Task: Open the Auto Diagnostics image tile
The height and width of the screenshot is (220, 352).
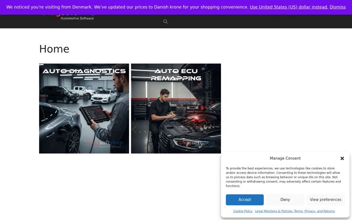Action: click(84, 109)
